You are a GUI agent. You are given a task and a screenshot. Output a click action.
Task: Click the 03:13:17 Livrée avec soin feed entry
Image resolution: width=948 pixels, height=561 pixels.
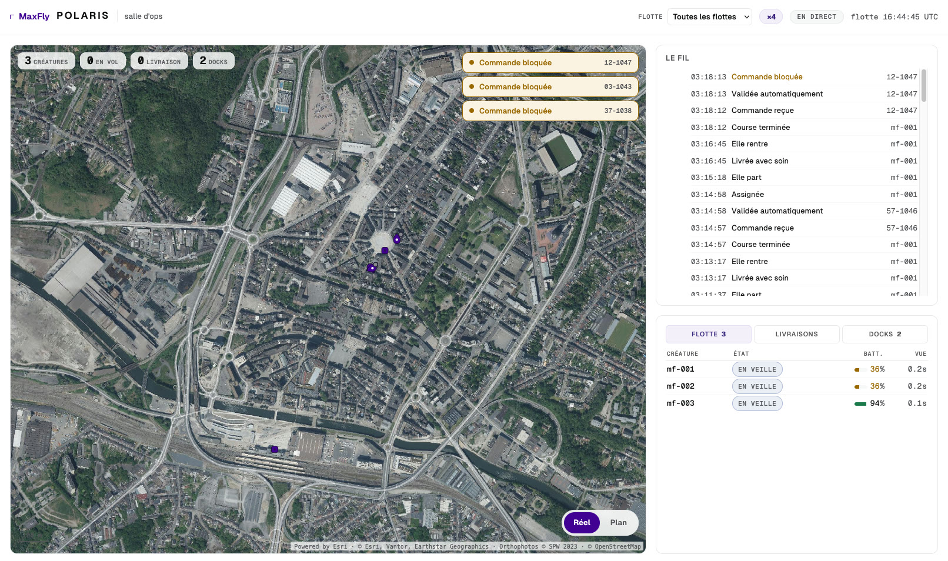click(x=803, y=278)
